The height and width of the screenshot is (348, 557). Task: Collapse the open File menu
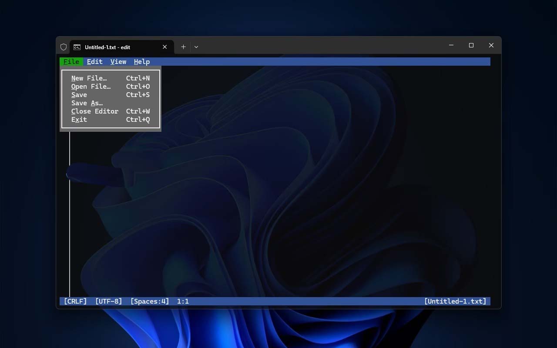click(71, 62)
